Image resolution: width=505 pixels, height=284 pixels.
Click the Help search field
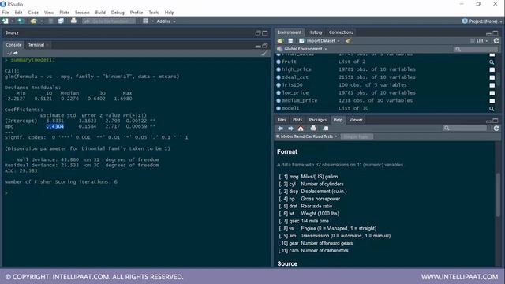[x=465, y=128]
